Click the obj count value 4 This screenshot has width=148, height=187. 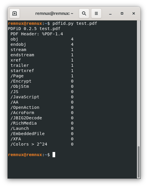pos(72,39)
